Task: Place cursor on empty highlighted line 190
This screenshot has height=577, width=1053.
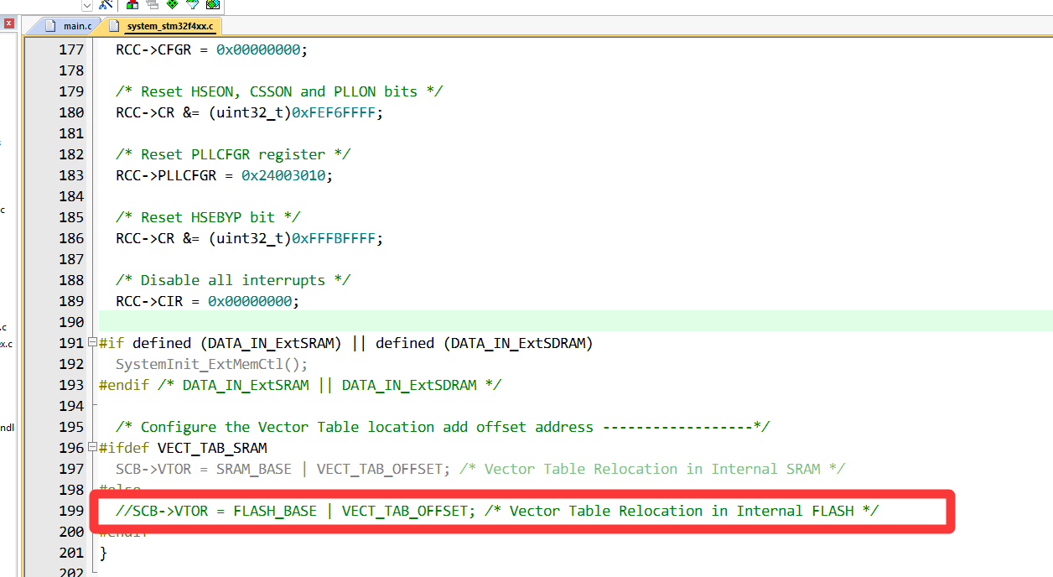Action: pos(575,322)
